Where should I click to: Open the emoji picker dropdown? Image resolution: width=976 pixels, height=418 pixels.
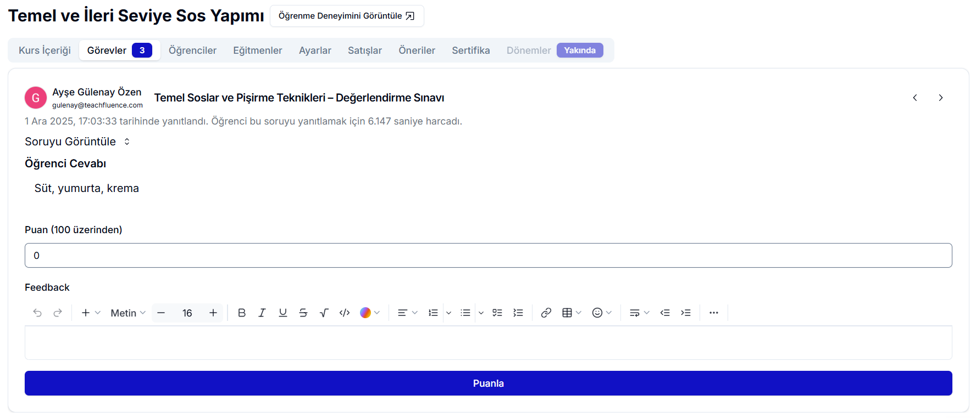602,313
